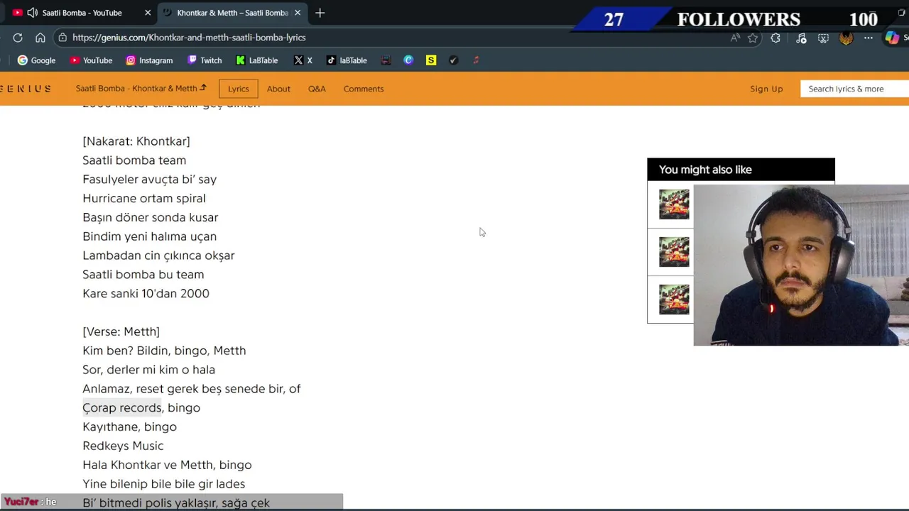
Task: Open the red music note bookmark icon
Action: 476,60
